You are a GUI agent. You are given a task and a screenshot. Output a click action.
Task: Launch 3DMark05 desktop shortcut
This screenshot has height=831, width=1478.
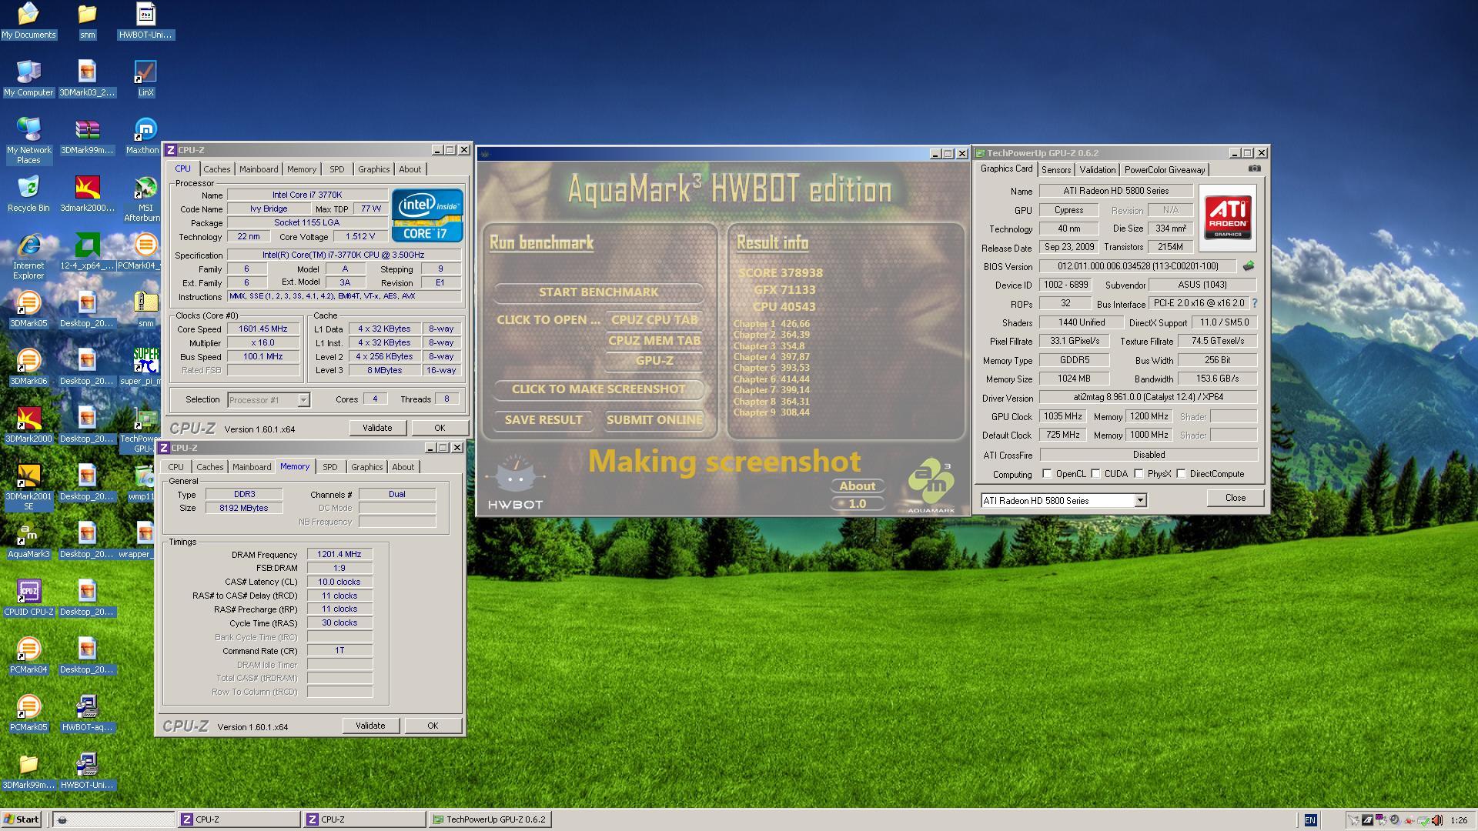28,309
